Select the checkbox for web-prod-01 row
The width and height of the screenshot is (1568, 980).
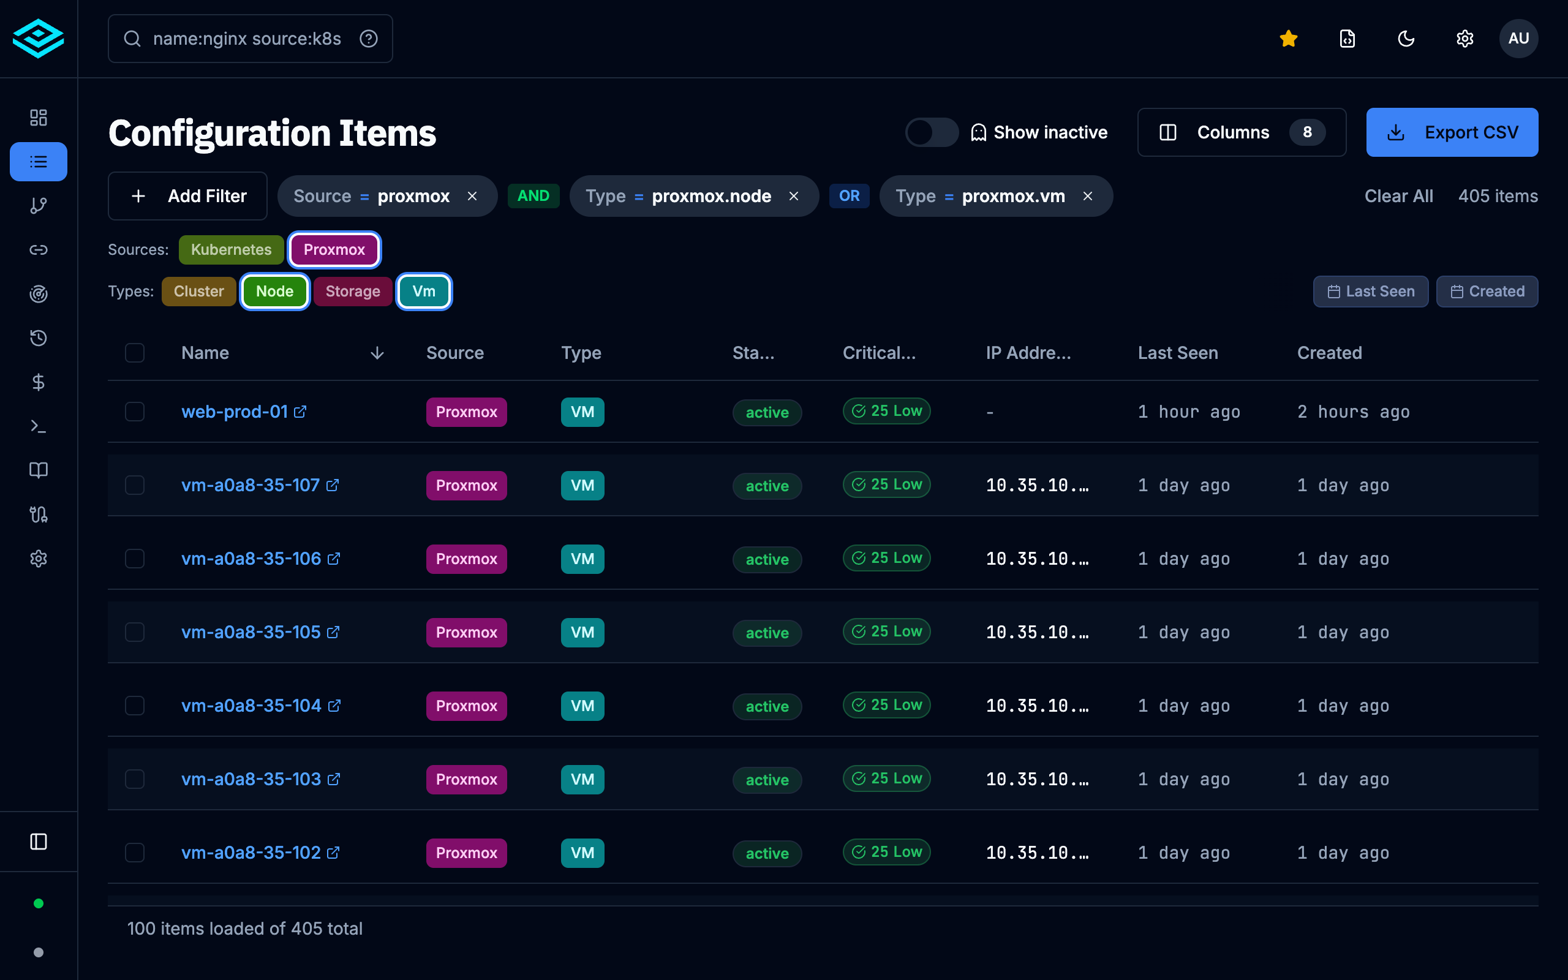click(x=135, y=412)
